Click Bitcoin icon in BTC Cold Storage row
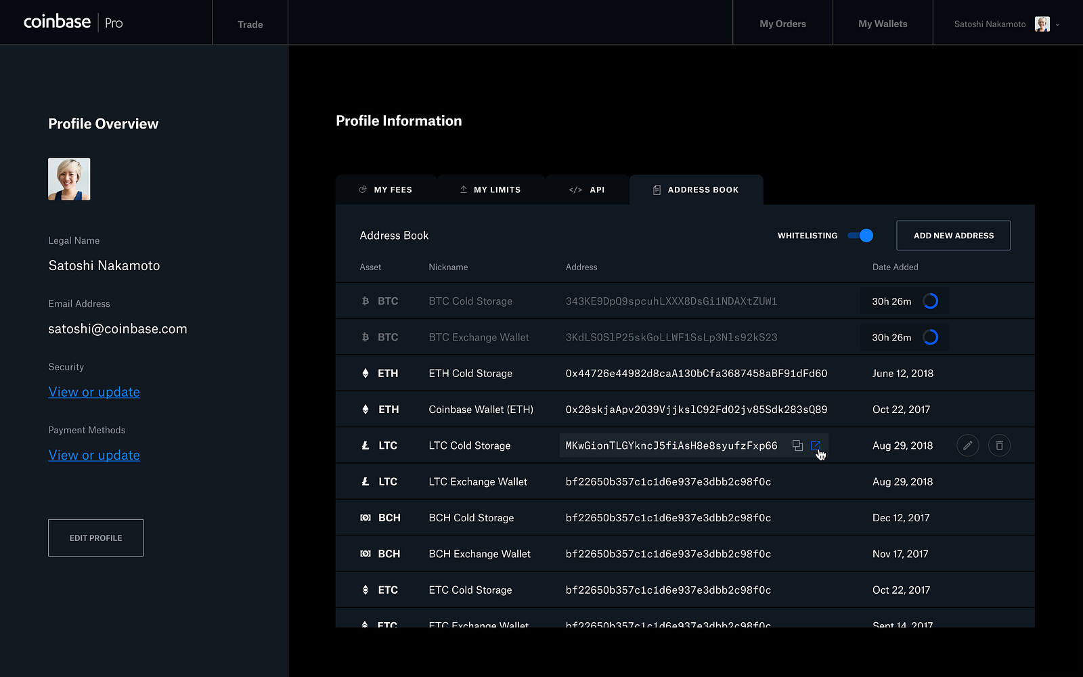1083x677 pixels. coord(366,301)
